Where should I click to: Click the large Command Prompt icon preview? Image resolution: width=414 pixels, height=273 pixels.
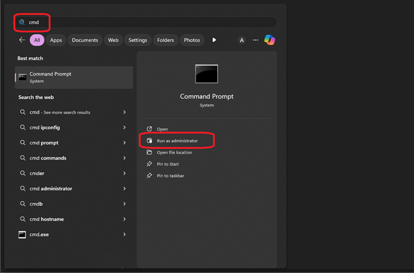[x=206, y=74]
